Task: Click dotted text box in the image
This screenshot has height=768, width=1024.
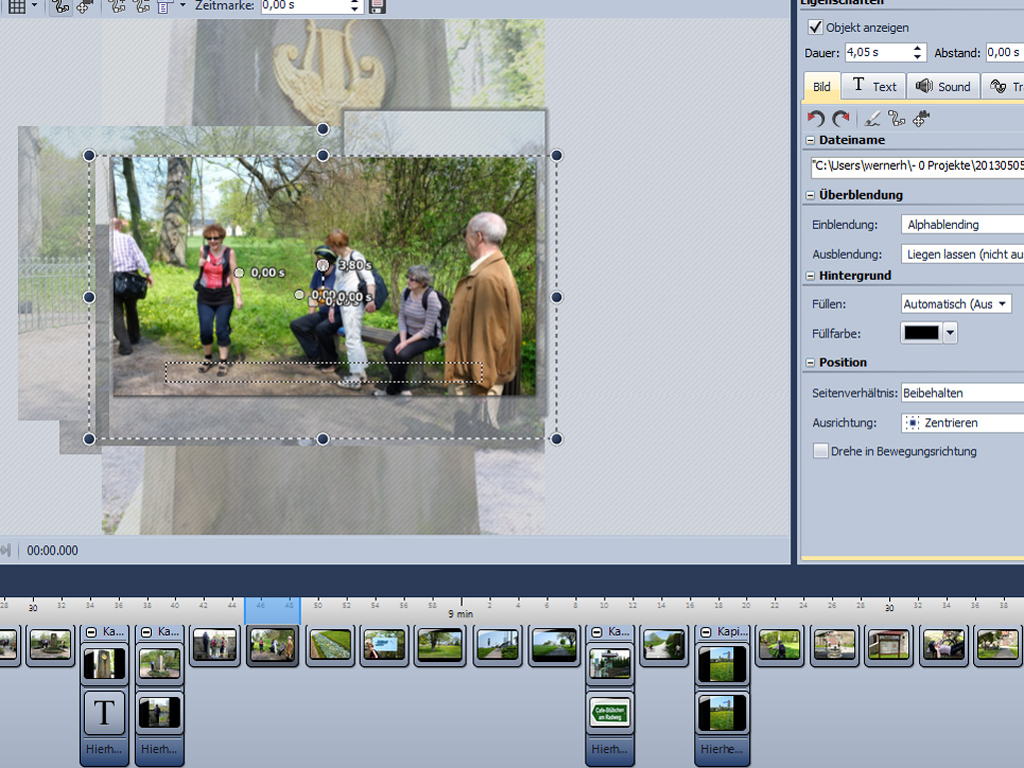Action: 324,373
